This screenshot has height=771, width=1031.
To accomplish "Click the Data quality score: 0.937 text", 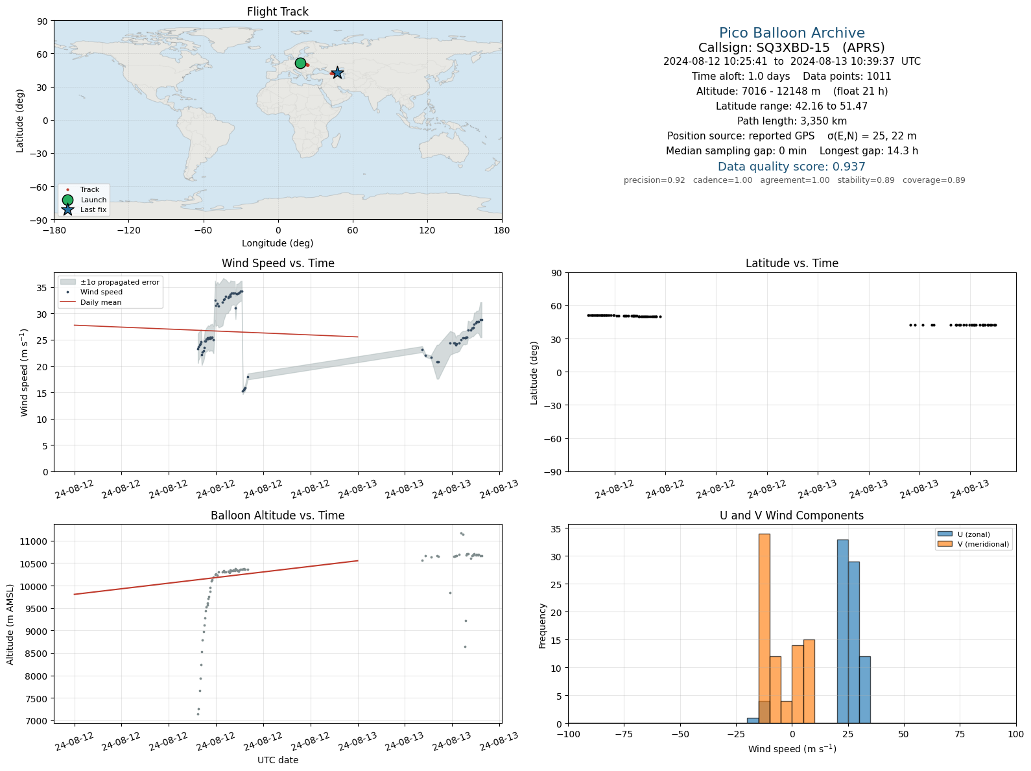I will [792, 167].
